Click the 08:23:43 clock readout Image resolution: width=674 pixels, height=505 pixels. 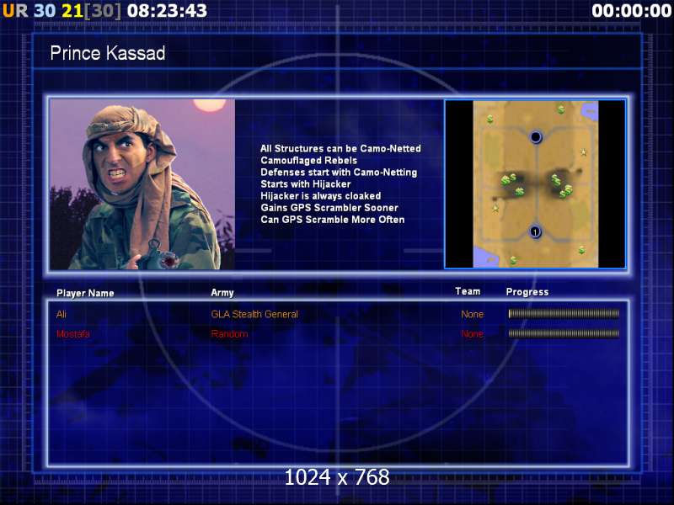coord(167,11)
